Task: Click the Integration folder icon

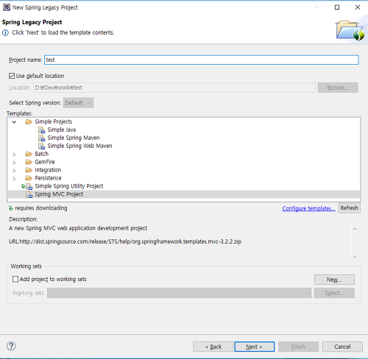Action: pyautogui.click(x=29, y=170)
